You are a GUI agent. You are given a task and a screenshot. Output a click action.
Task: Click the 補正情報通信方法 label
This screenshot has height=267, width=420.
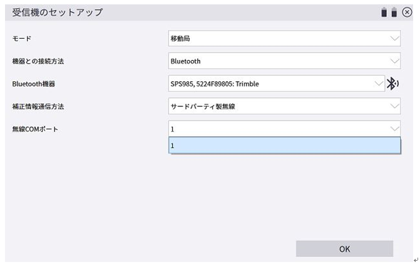38,106
